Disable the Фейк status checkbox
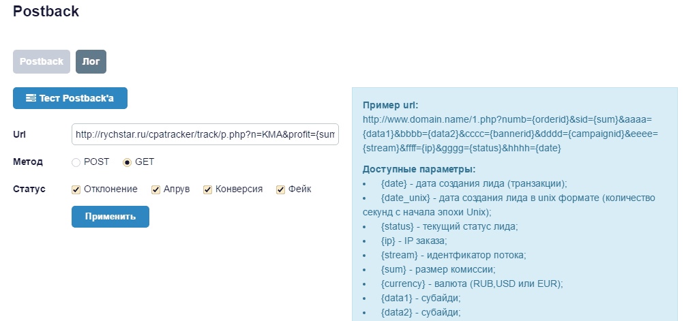684x321 pixels. [x=280, y=189]
